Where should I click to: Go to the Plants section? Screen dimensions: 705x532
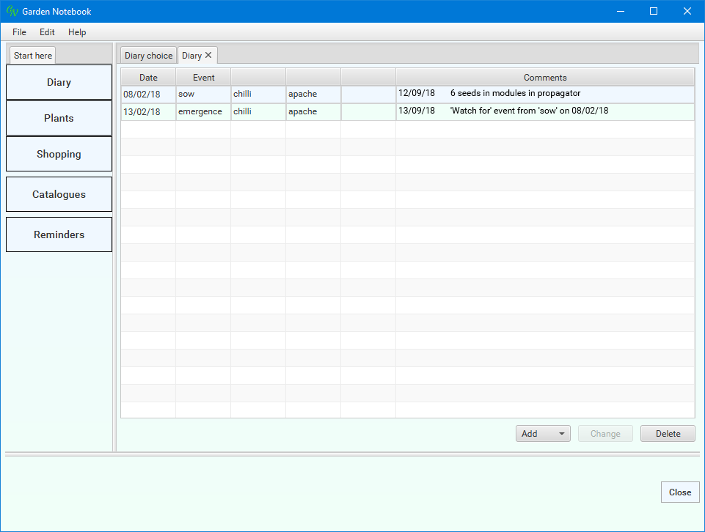(59, 118)
